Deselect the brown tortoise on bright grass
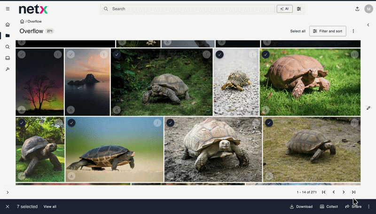 tap(266, 55)
